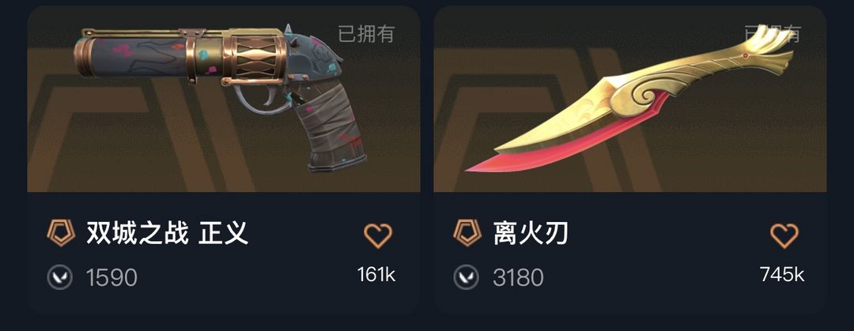
Task: Click the 1590 price value
Action: click(111, 277)
